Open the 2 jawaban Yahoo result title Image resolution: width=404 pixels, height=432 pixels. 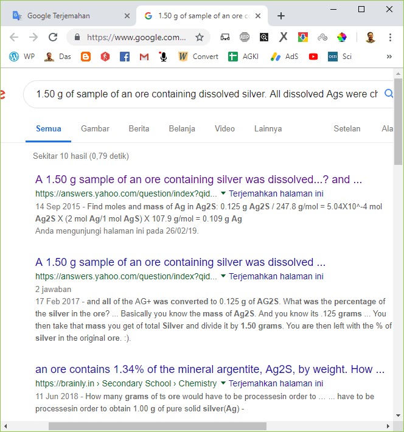click(x=180, y=262)
